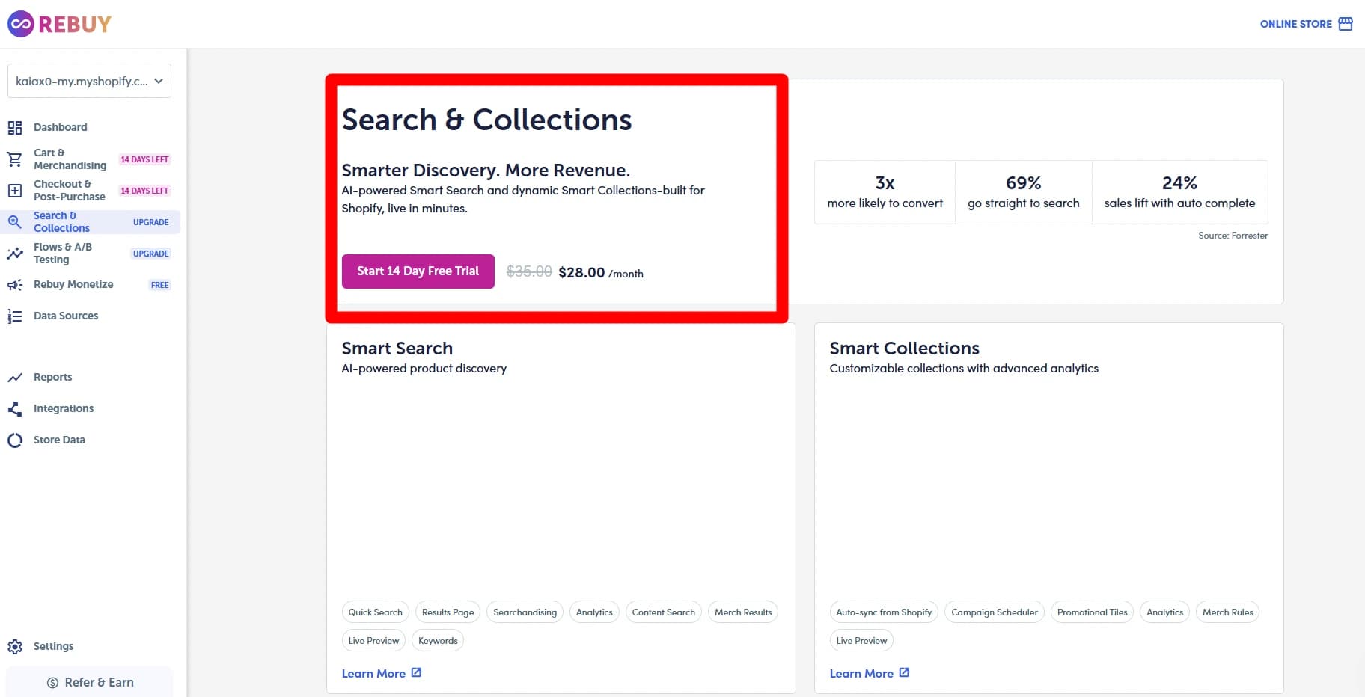Click the Reports trend line icon
Viewport: 1365px width, 697px height.
15,378
